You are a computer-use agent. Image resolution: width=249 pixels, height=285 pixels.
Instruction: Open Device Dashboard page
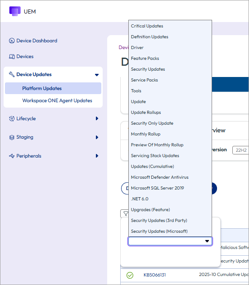[37, 41]
